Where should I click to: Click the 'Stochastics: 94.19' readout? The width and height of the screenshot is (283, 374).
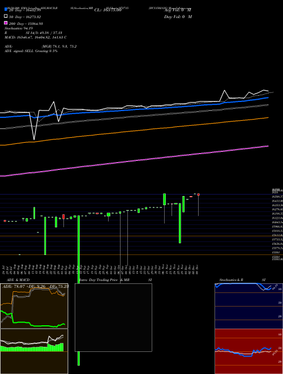pos(19,28)
